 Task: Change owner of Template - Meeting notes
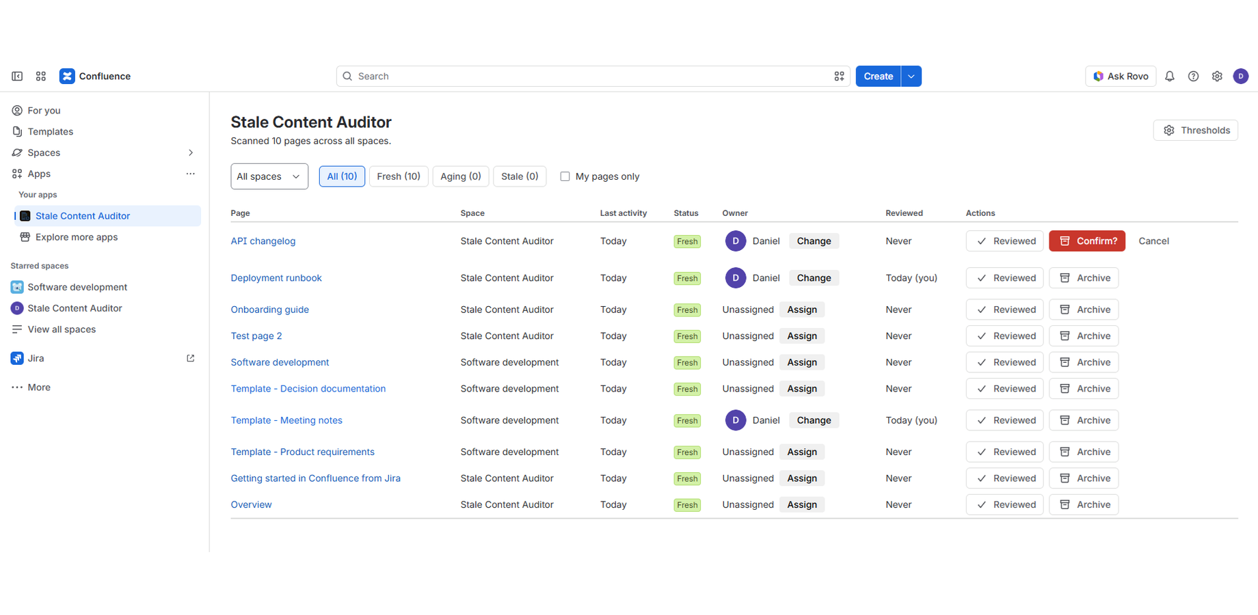coord(814,420)
